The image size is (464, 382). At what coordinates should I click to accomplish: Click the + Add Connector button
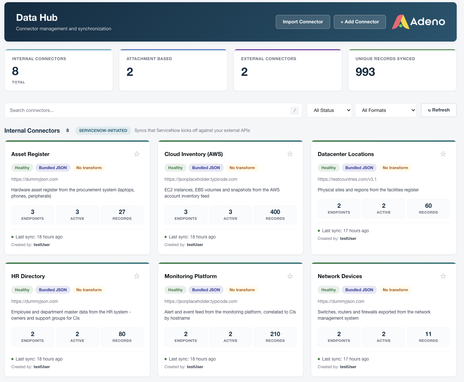pos(360,22)
